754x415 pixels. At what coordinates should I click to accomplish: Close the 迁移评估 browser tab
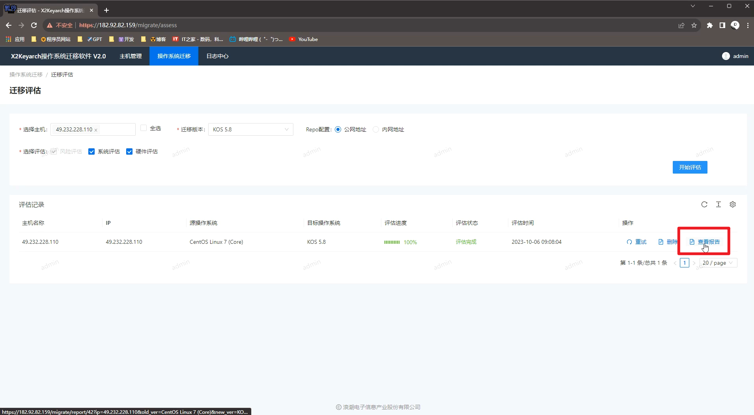click(91, 10)
